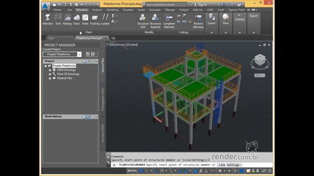This screenshot has width=314, height=176.
Task: Close the command line with X icon
Action: click(108, 157)
